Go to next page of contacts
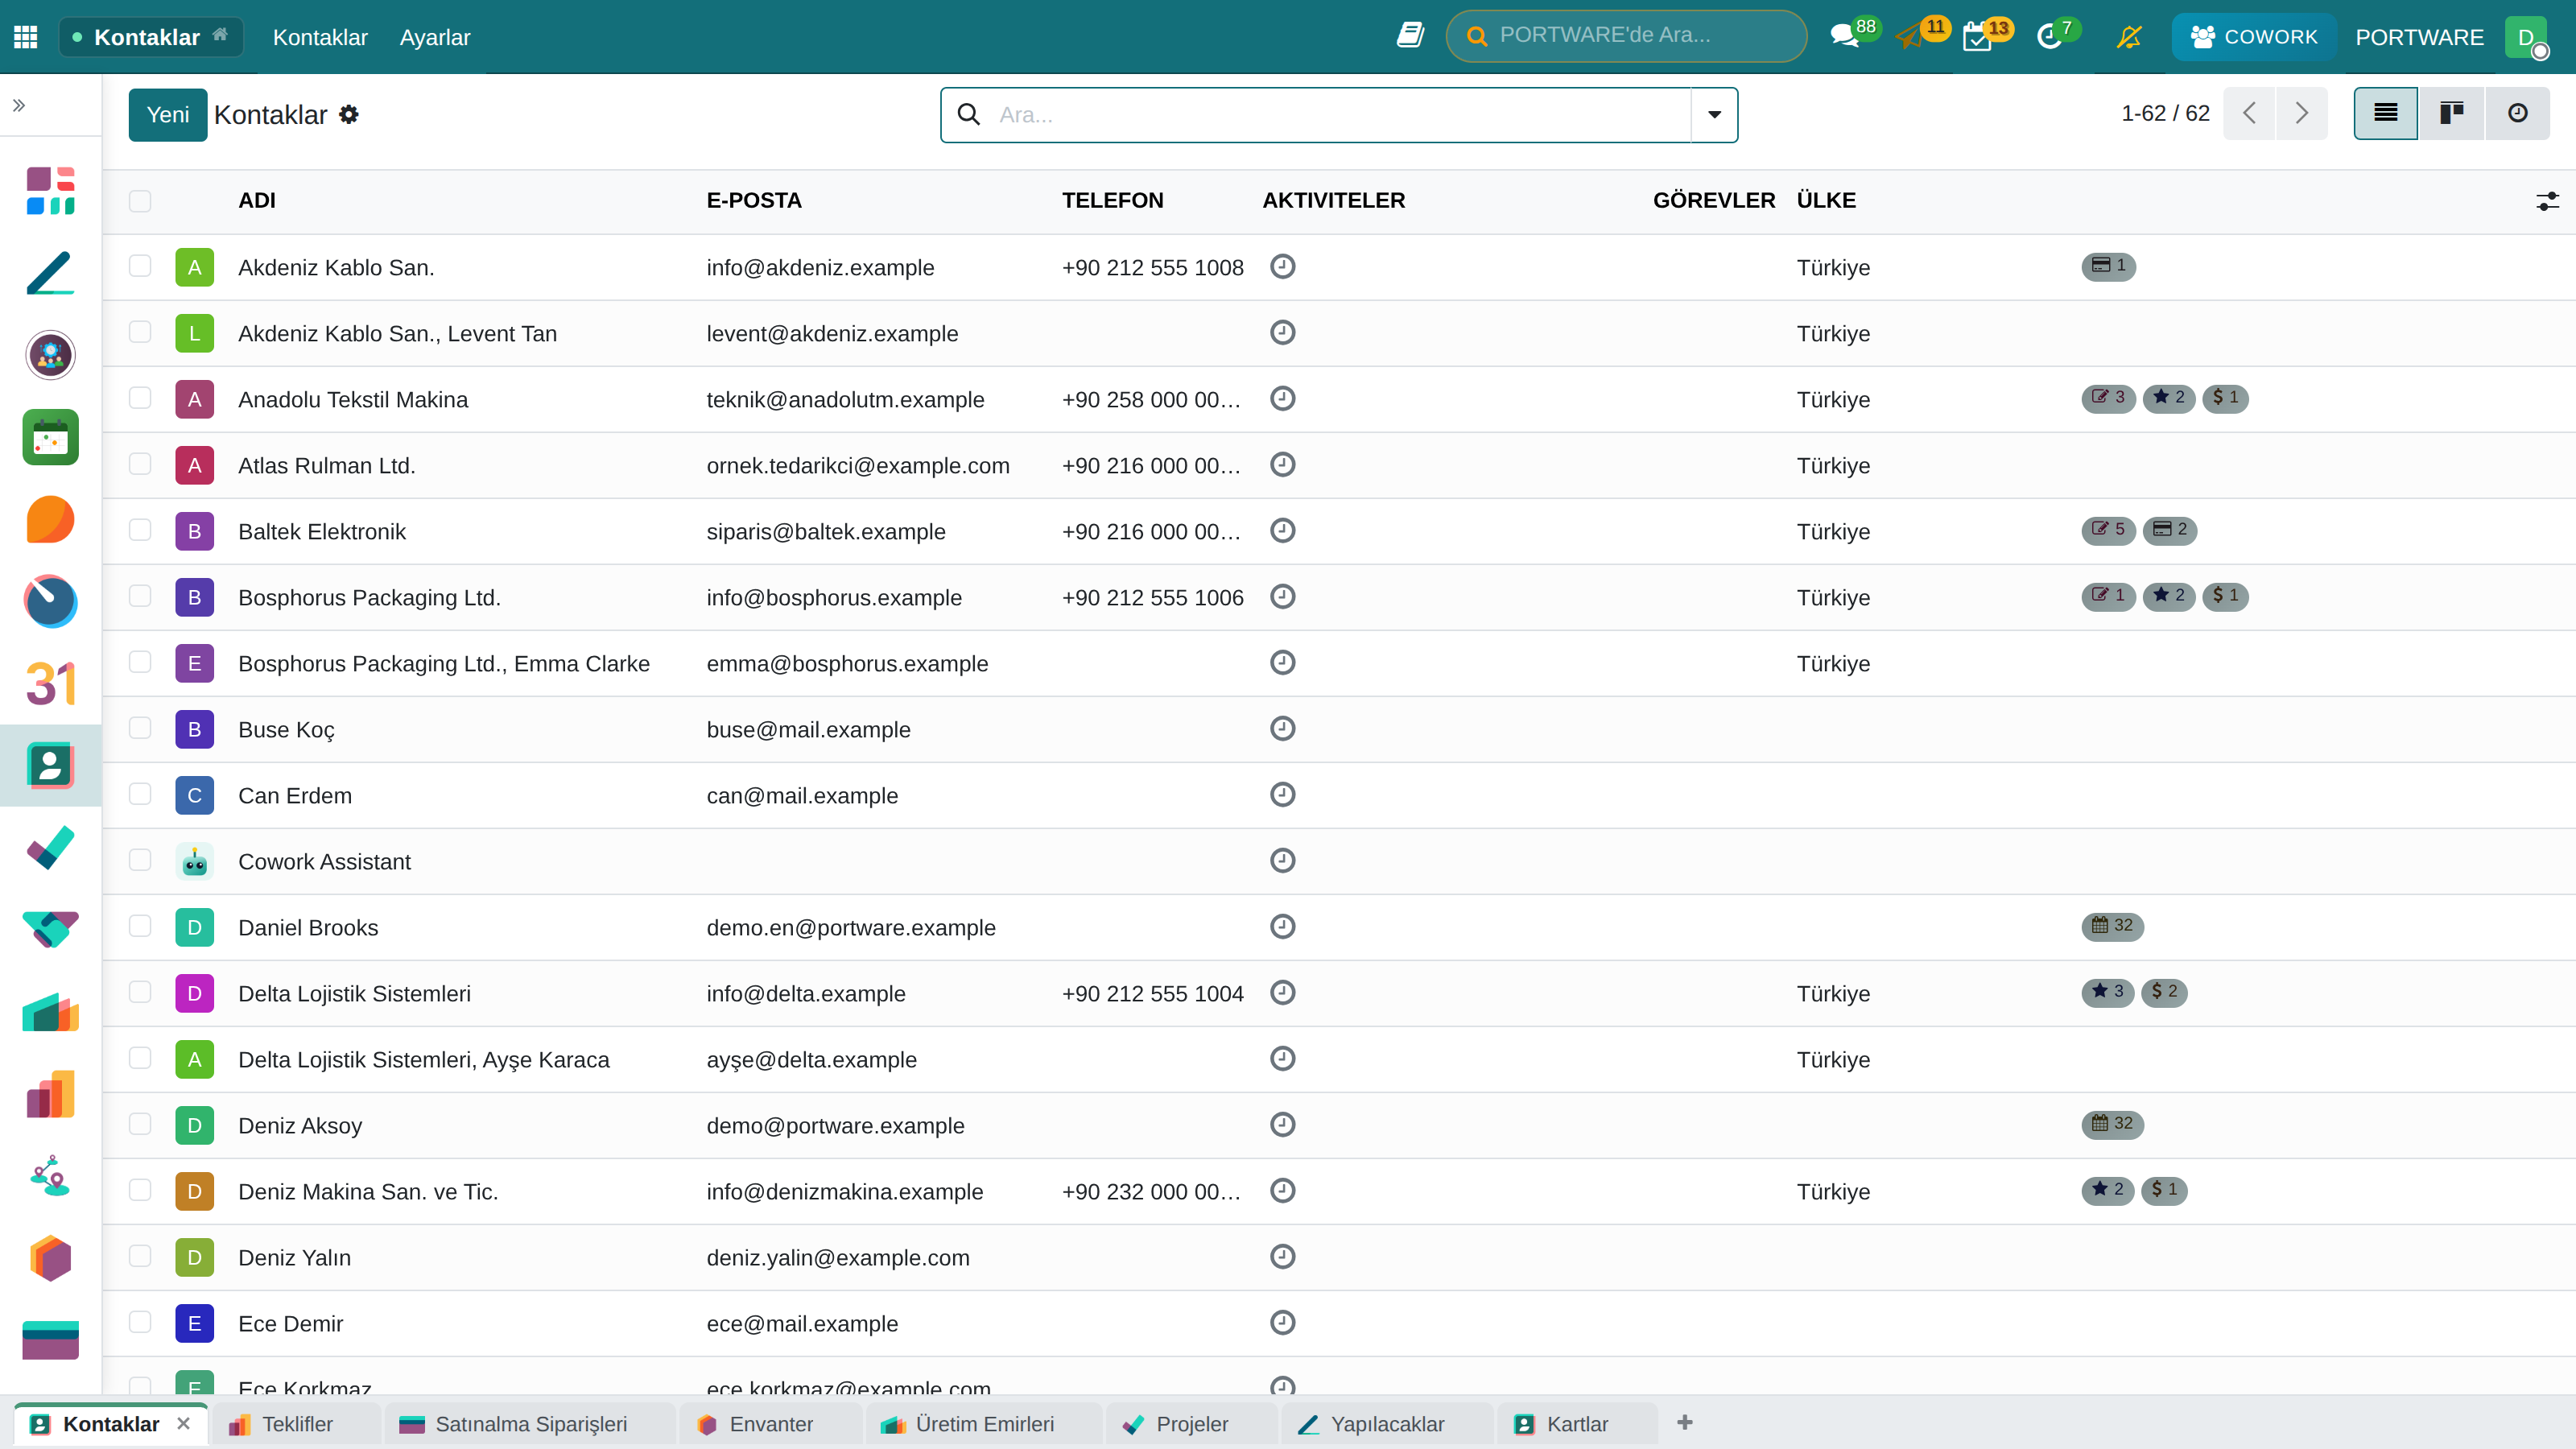 [x=2301, y=113]
